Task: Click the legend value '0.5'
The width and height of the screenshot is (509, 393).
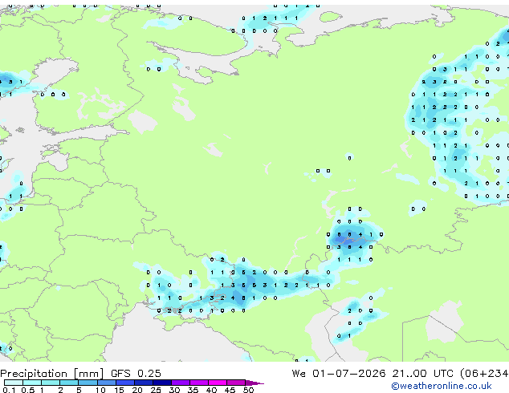Action: coord(27,390)
